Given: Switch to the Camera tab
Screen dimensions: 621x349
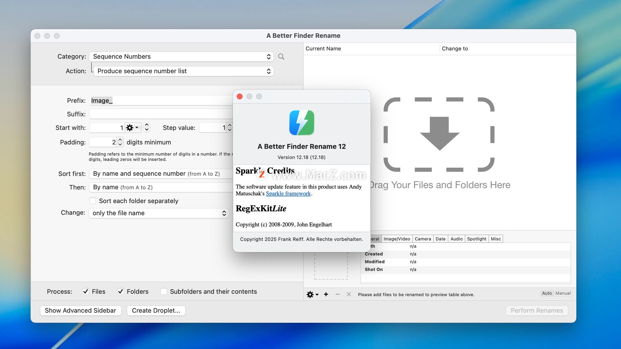Looking at the screenshot, I should 422,239.
